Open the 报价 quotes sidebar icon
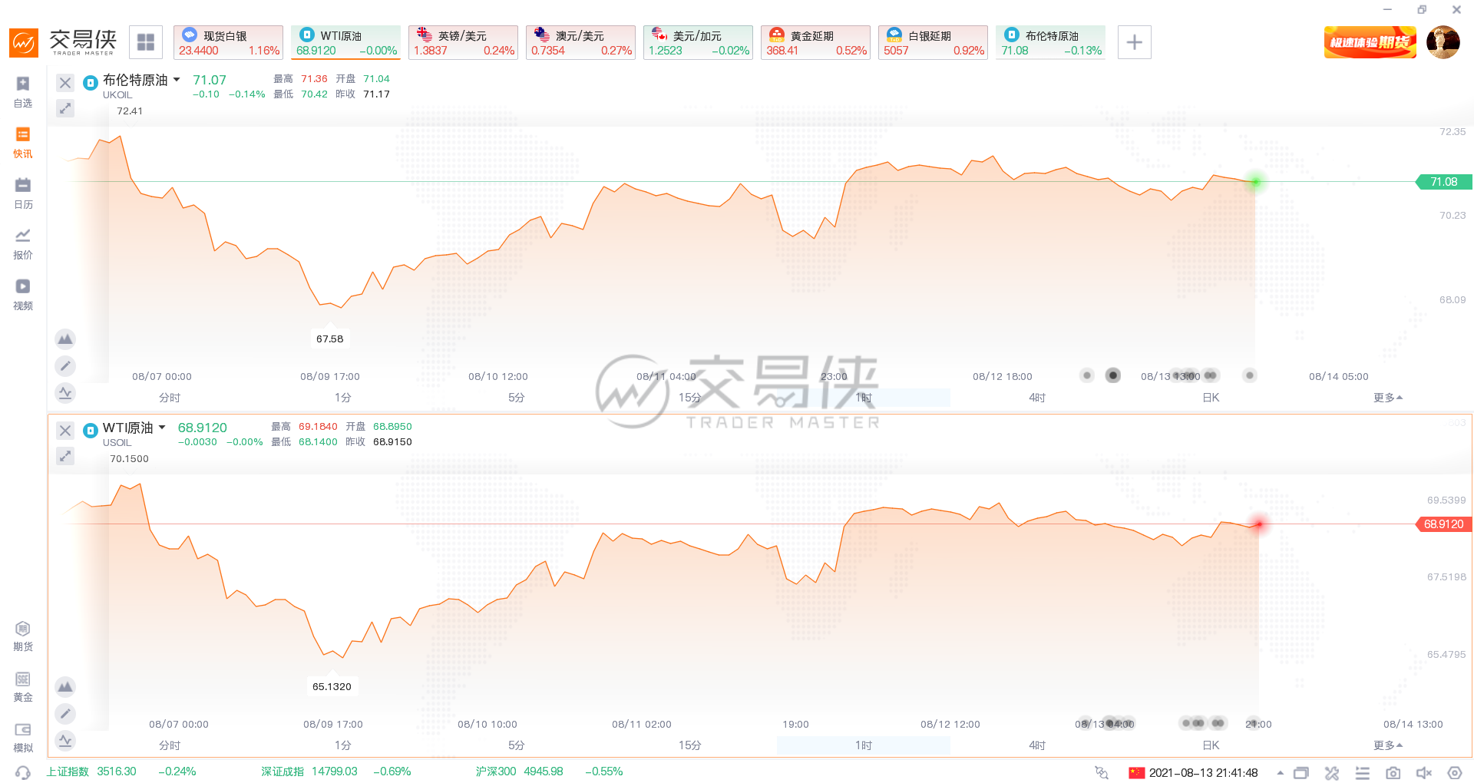Image resolution: width=1474 pixels, height=783 pixels. coord(23,243)
